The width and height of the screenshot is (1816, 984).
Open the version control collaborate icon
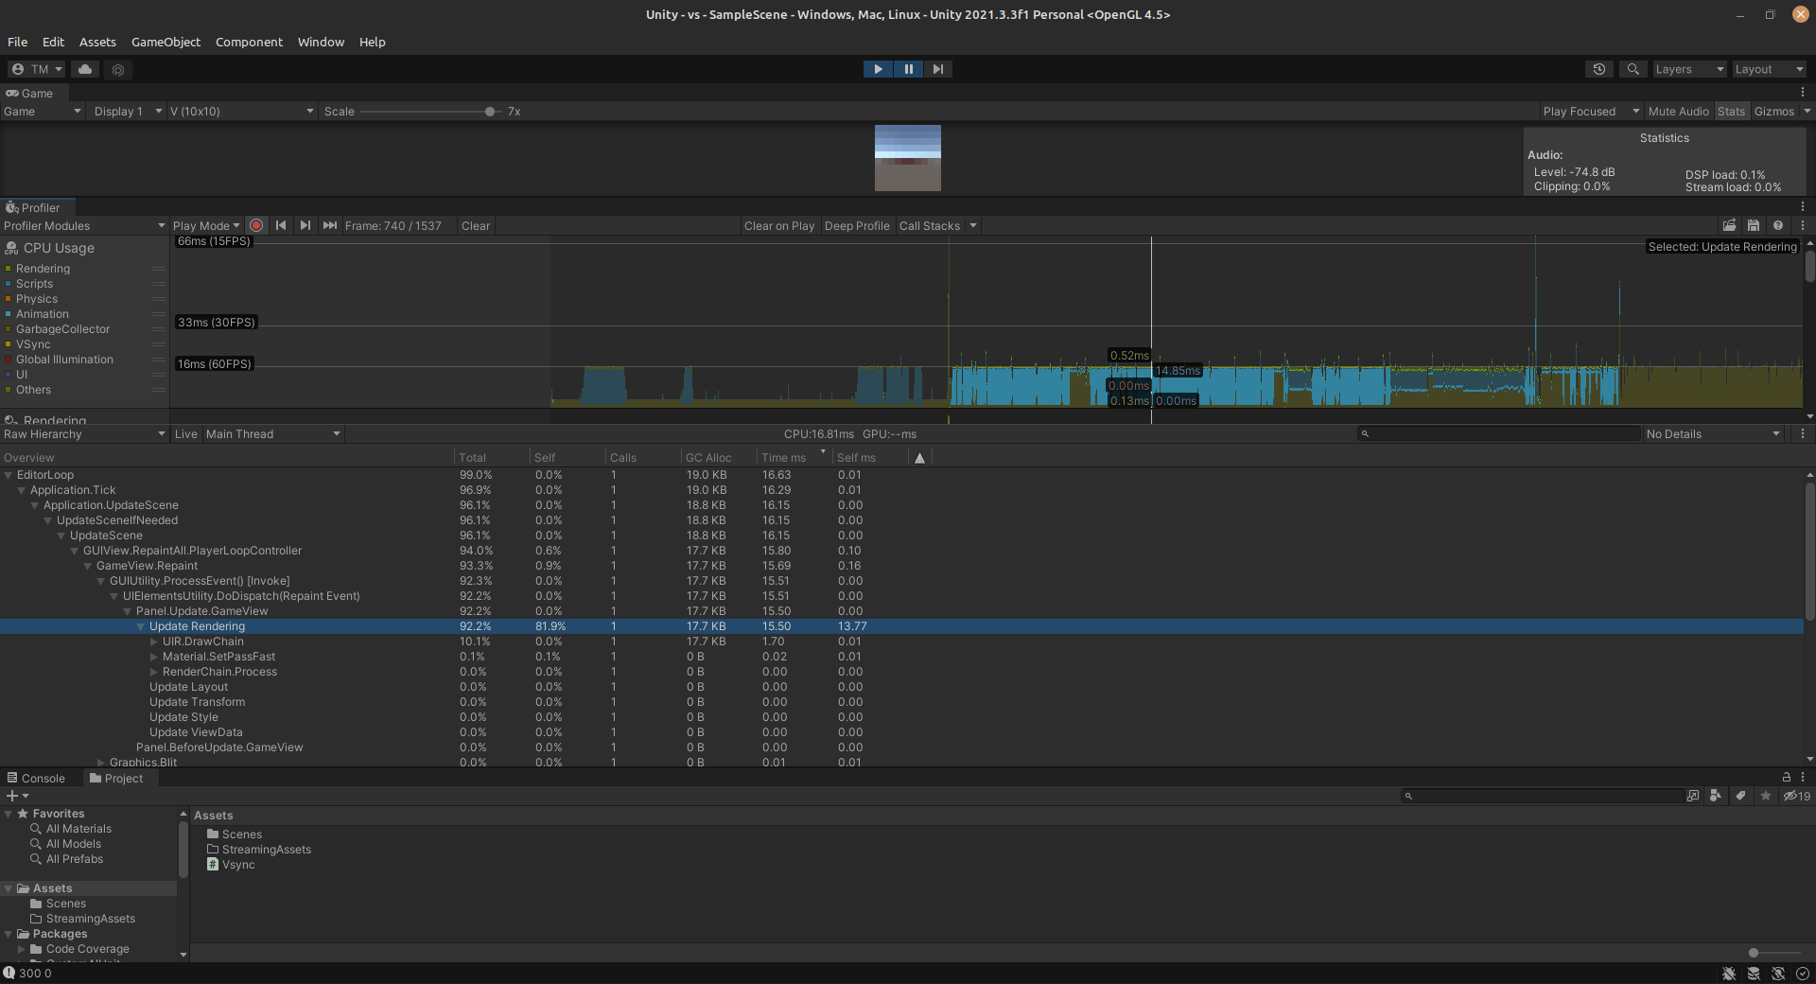pos(117,69)
